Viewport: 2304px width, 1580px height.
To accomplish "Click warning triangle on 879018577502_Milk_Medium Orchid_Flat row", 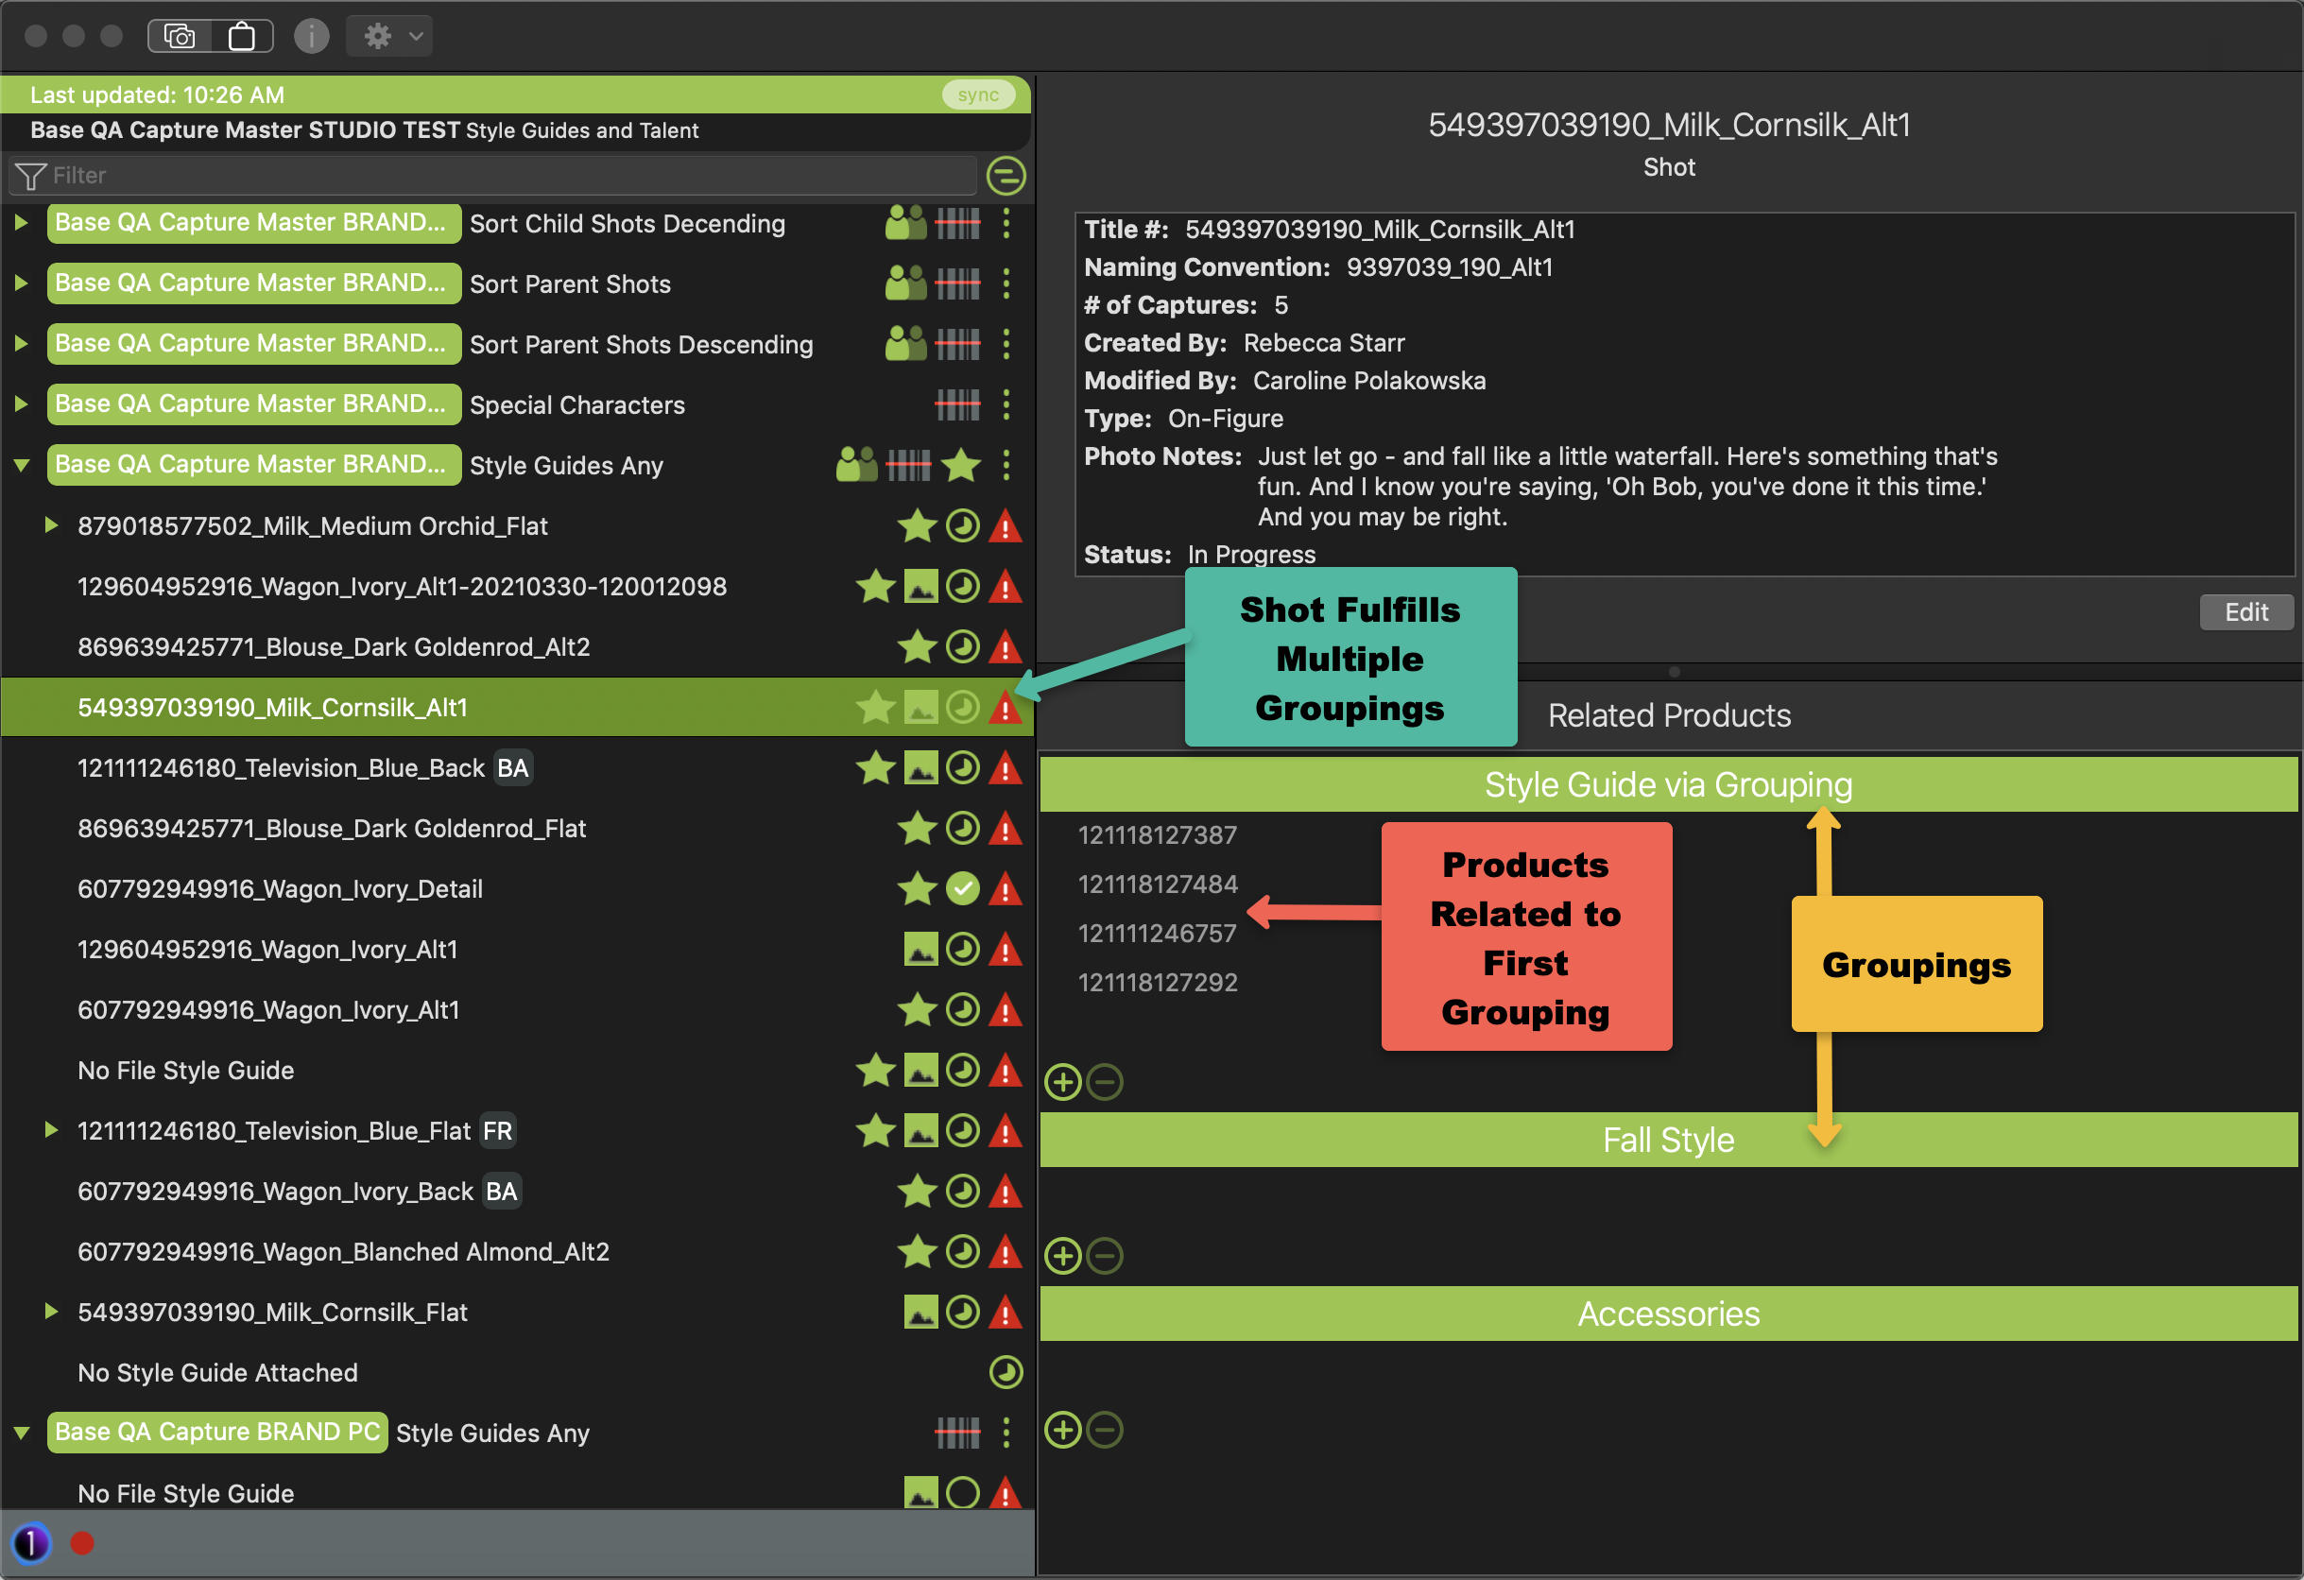I will [x=1006, y=526].
